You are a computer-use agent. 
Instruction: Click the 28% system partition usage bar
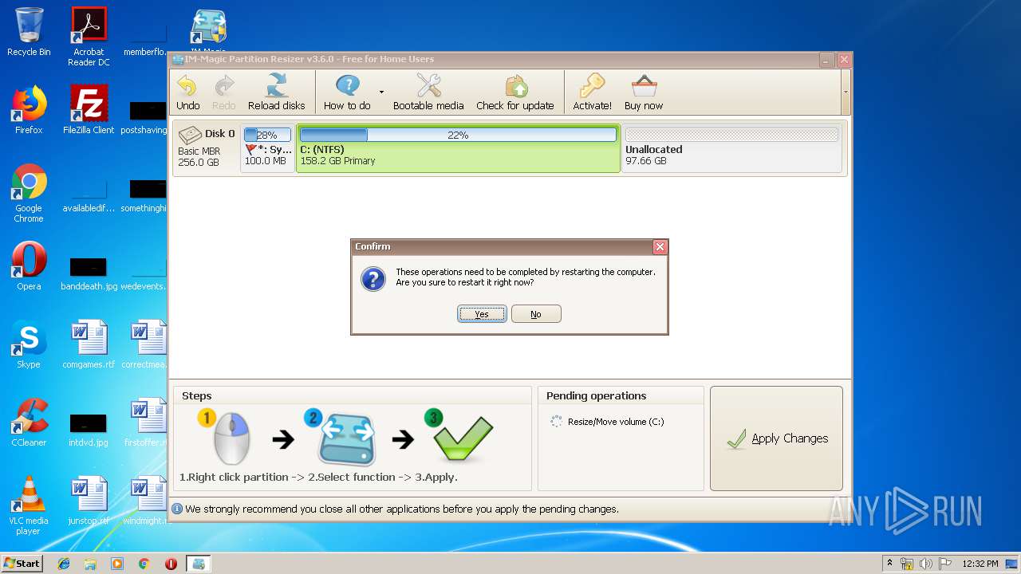[267, 136]
